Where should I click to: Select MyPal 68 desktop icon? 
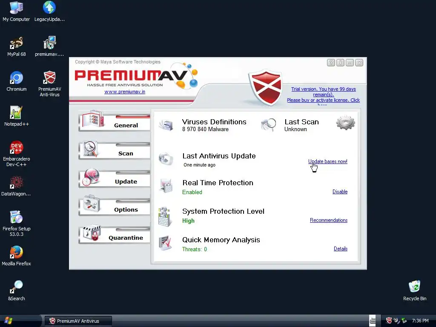17,46
